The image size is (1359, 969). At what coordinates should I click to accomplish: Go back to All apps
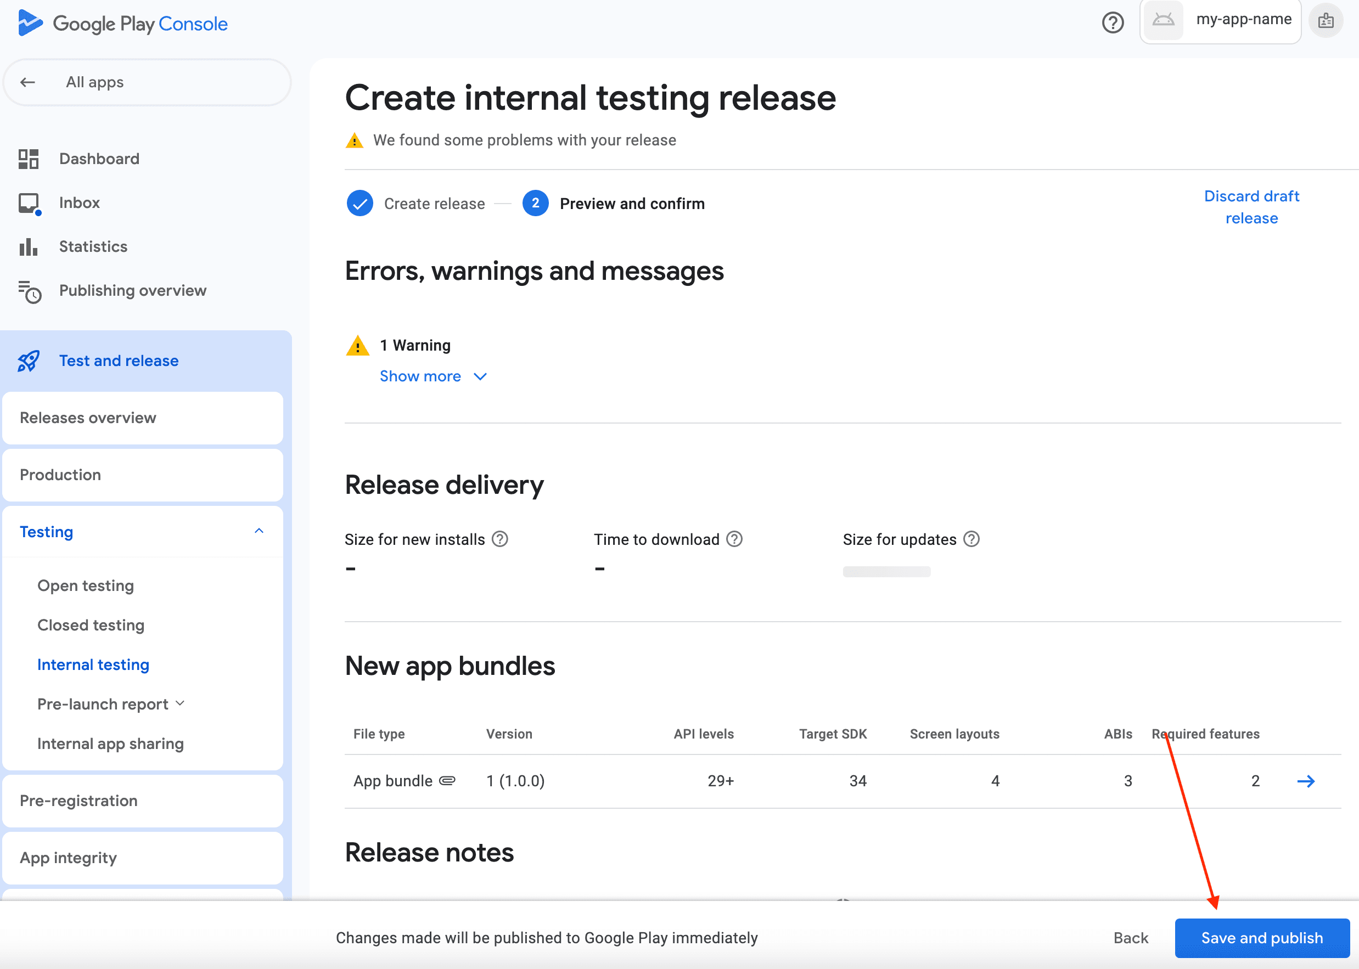(x=147, y=82)
